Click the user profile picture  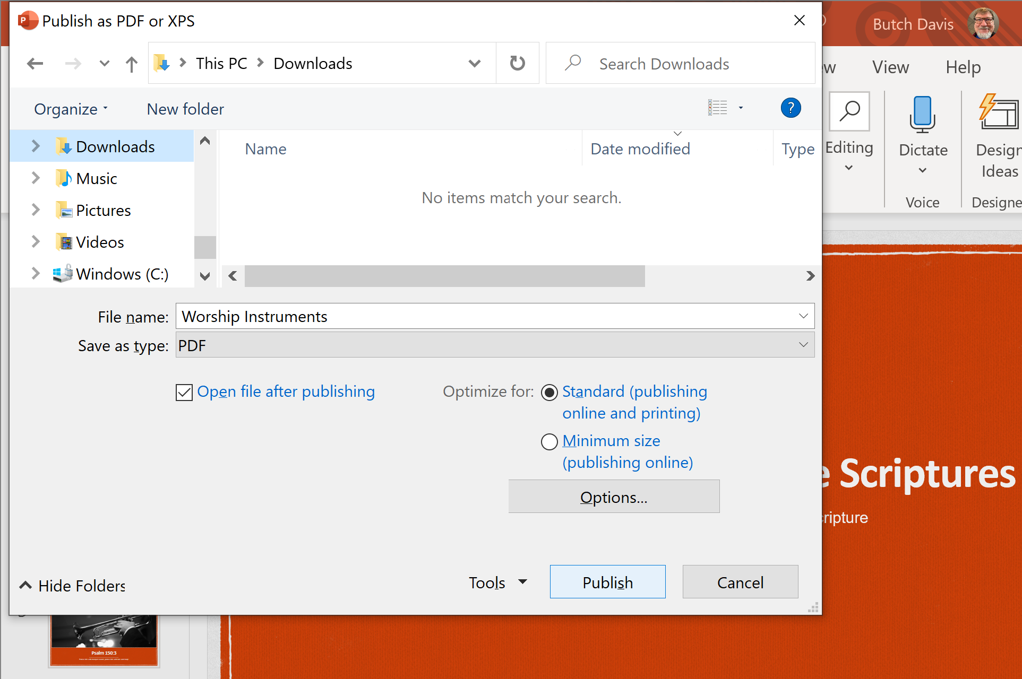[x=983, y=23]
